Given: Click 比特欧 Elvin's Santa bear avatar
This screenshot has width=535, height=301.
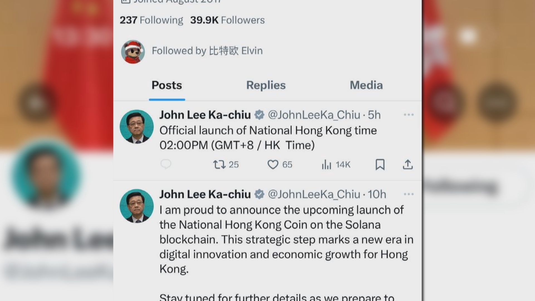Looking at the screenshot, I should tap(133, 51).
